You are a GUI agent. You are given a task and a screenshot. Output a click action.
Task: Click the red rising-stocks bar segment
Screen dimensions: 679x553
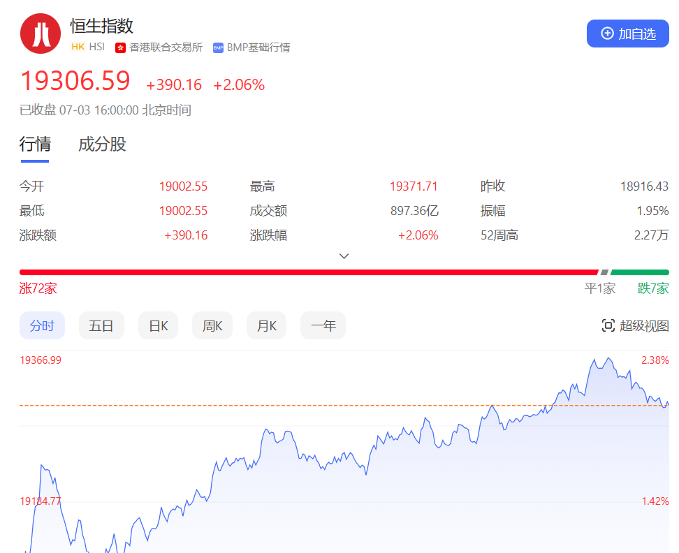coord(309,272)
